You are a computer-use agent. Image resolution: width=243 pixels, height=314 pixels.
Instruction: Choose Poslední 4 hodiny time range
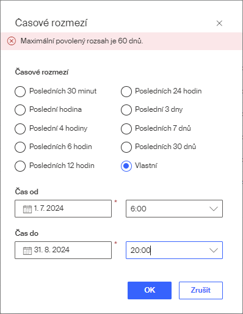click(x=20, y=129)
